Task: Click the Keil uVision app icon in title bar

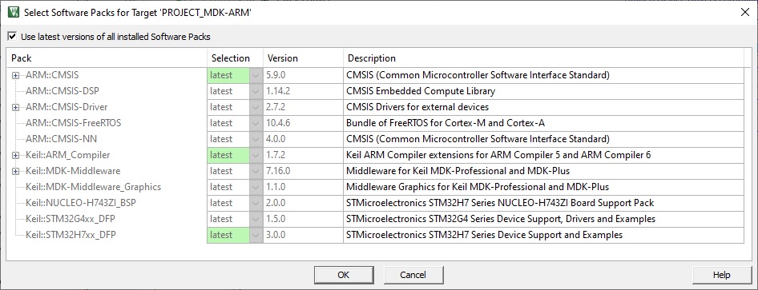Action: (x=13, y=13)
